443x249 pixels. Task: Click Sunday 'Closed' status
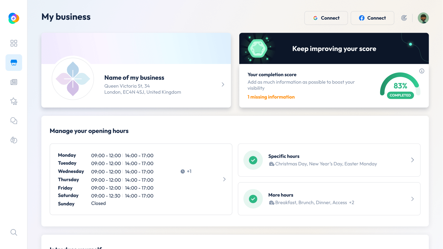point(98,203)
